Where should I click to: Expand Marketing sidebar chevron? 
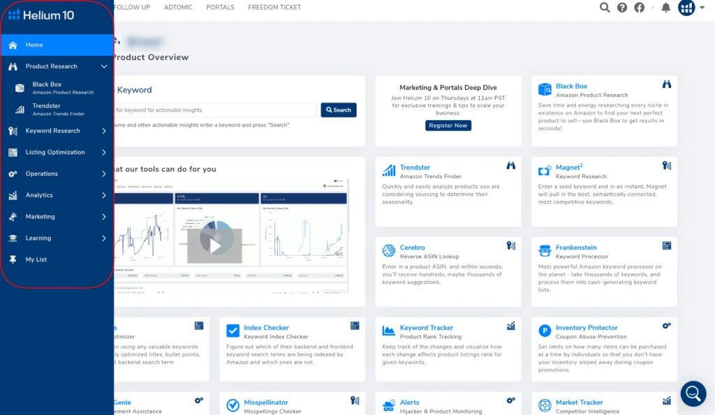pyautogui.click(x=104, y=216)
